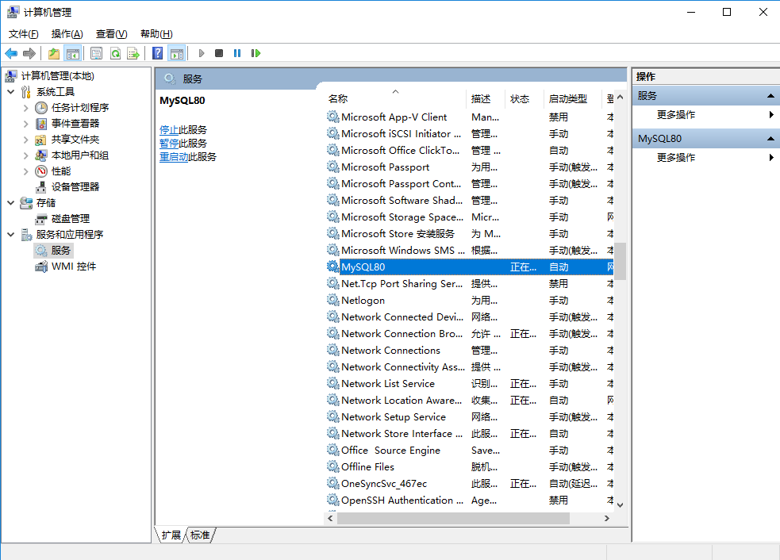Select 本地用户和组 in the tree
This screenshot has width=780, height=560.
click(80, 155)
